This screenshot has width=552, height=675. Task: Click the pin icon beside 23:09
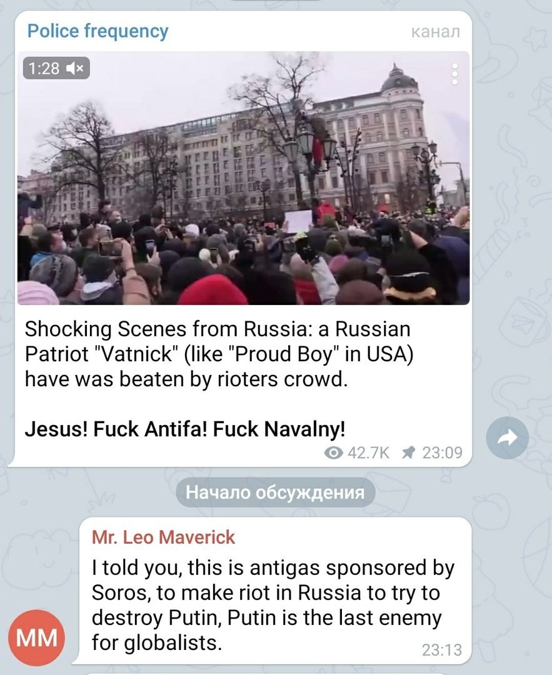(408, 452)
